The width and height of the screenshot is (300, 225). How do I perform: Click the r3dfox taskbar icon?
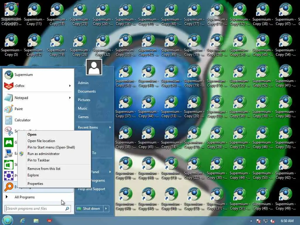[49, 221]
